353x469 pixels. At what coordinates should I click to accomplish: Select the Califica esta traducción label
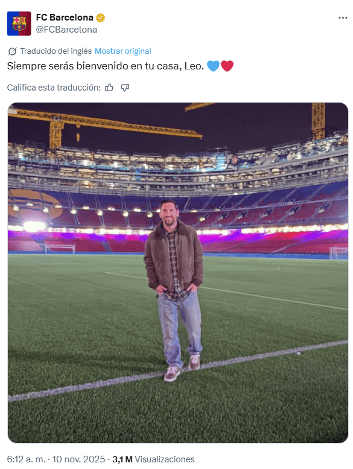click(54, 88)
